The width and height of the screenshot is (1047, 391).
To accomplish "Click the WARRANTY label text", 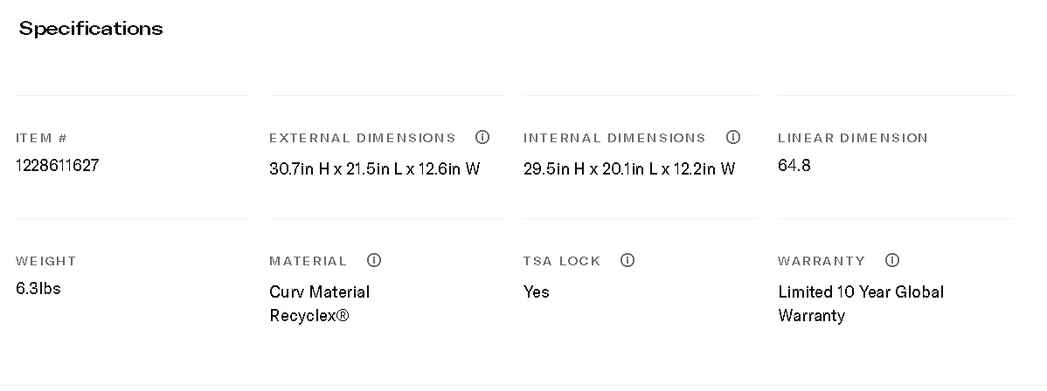I will coord(821,261).
